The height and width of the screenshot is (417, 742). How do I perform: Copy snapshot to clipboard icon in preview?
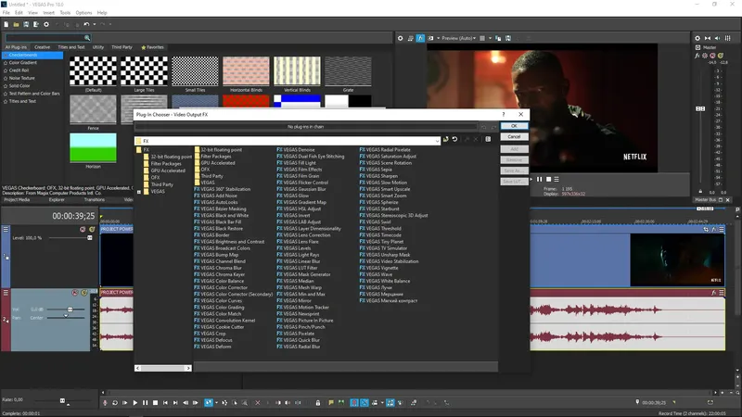[x=498, y=38]
